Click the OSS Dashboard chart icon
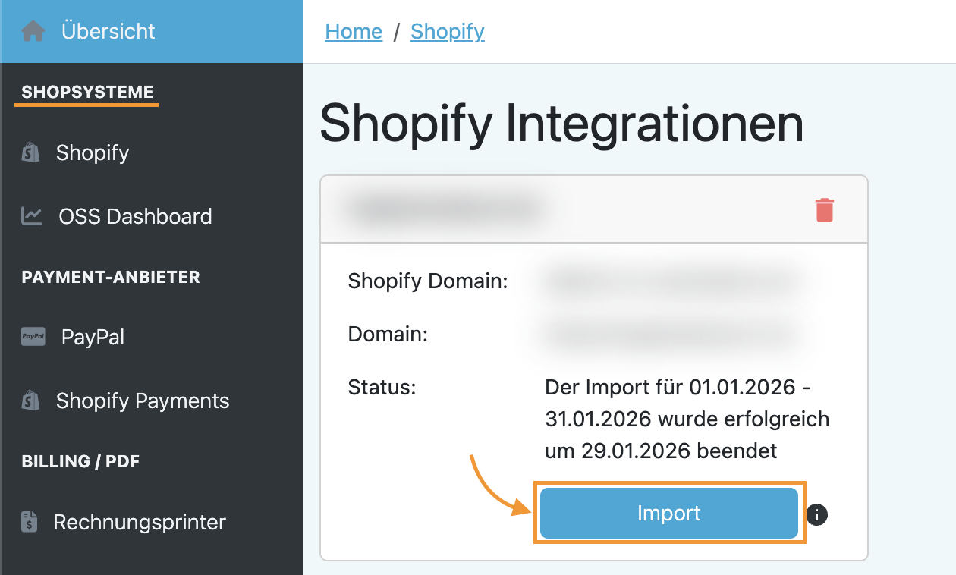 32,216
